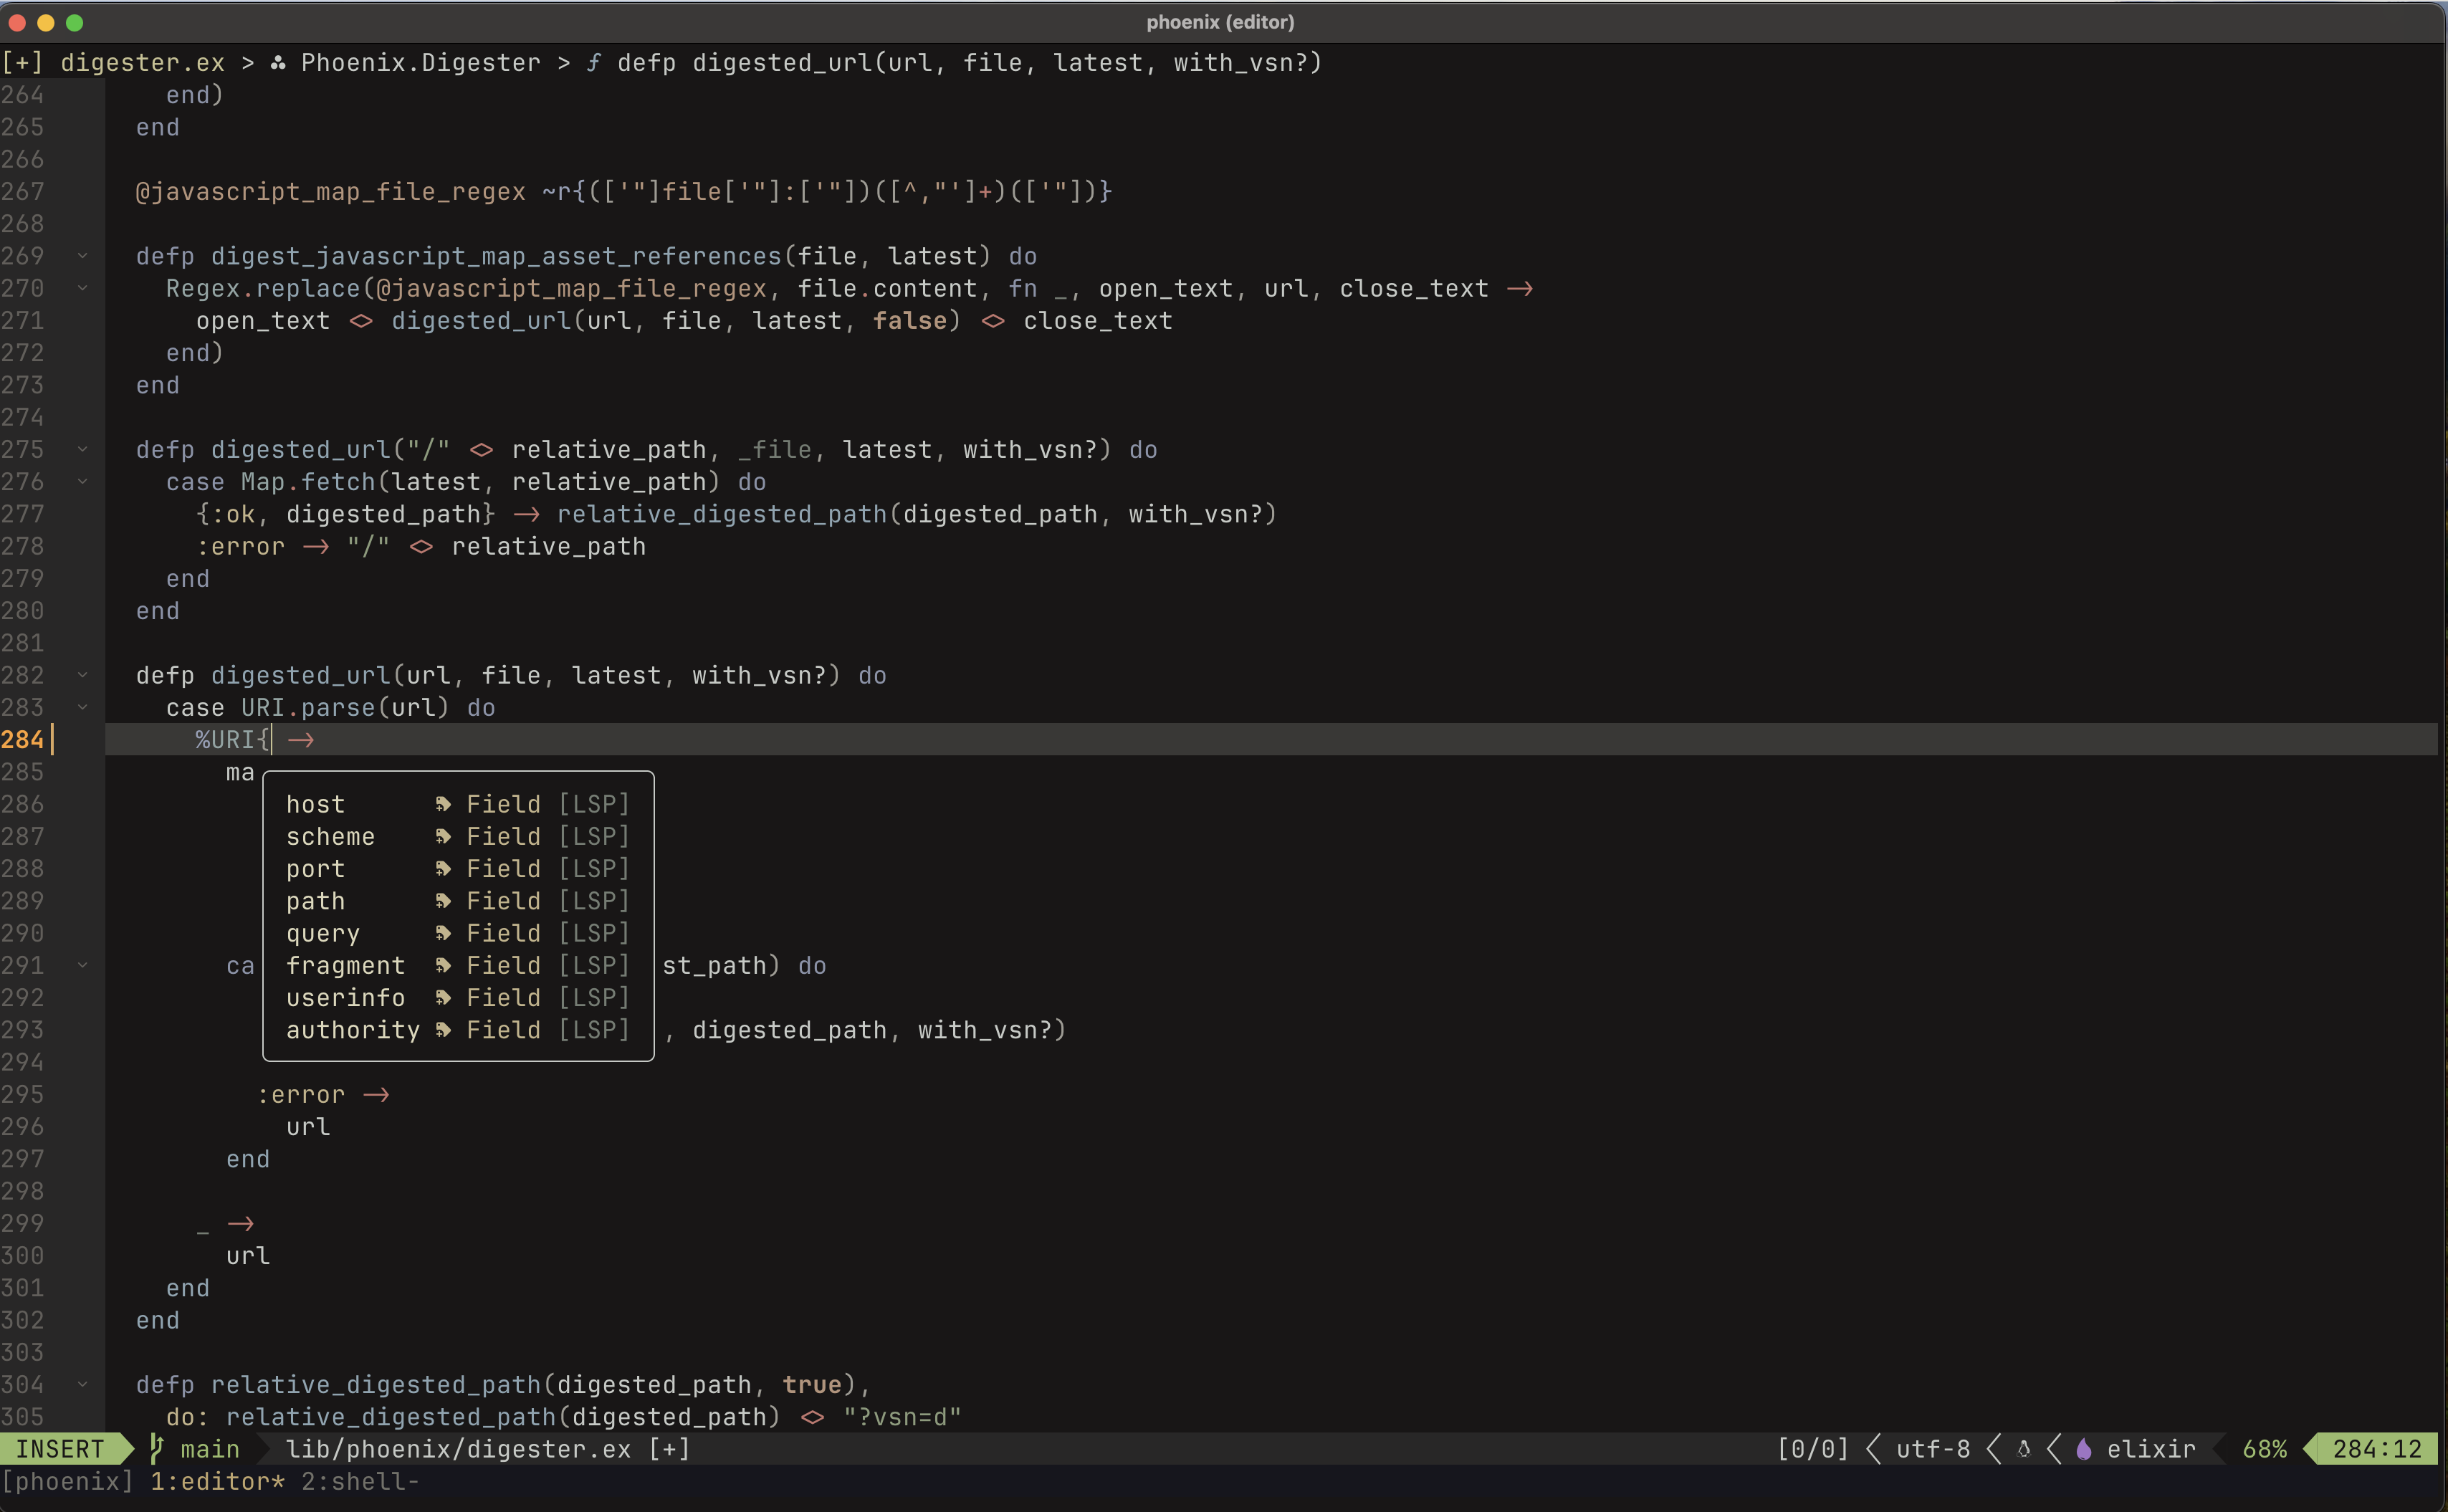Click the lib/phoenix/digester.ex path in statusline
2448x1512 pixels.
coord(458,1449)
